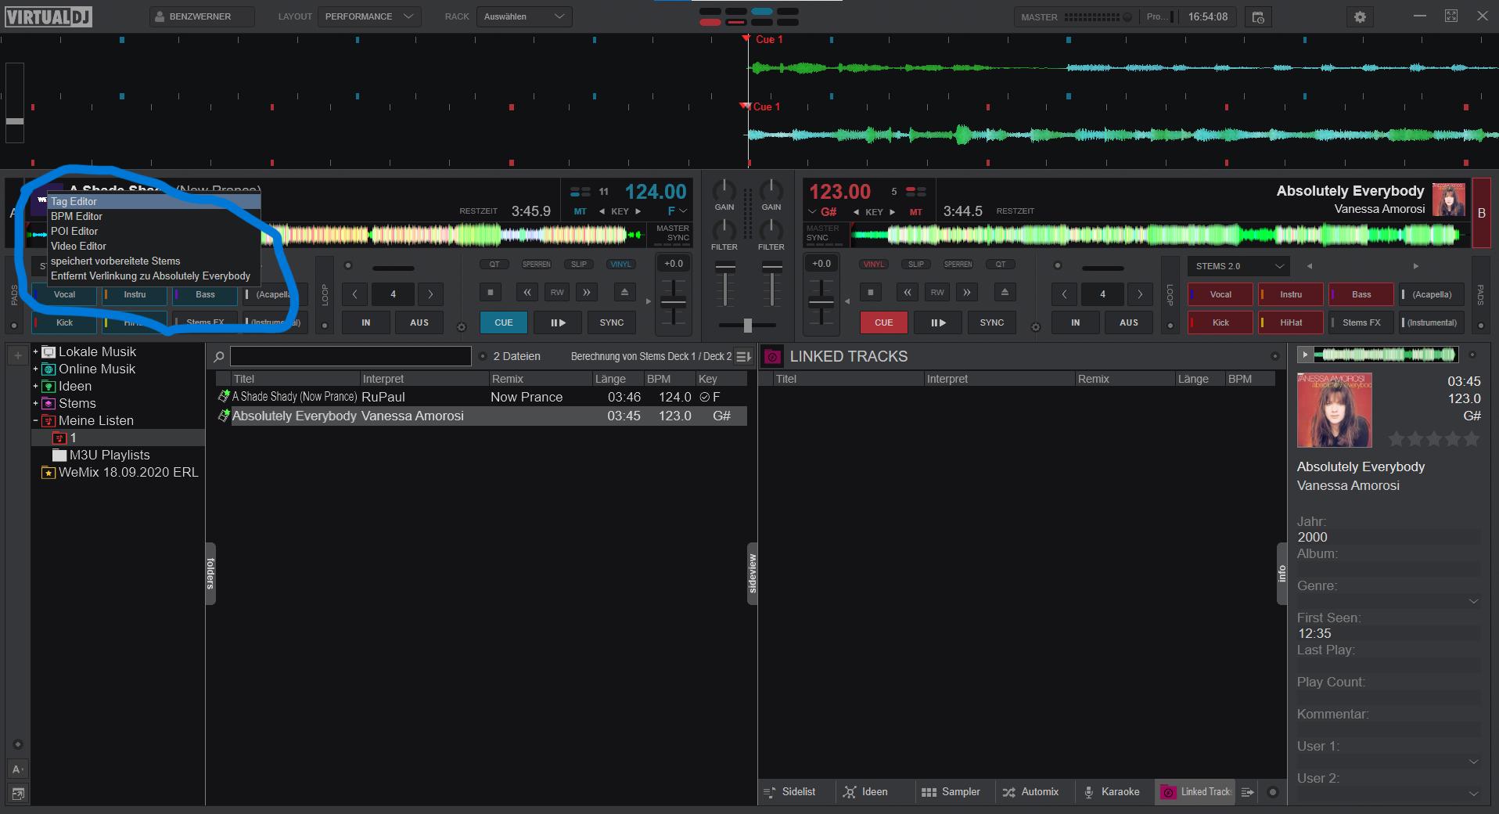Click the Automix shuffle icon
The image size is (1499, 814).
coord(1009,792)
